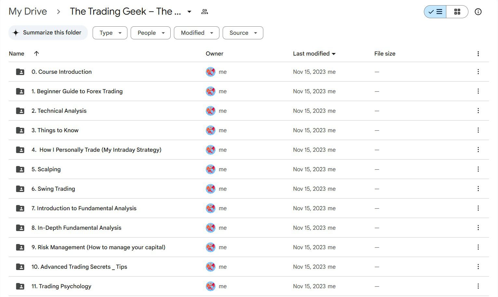View folder details info icon
Image resolution: width=498 pixels, height=297 pixels.
tap(478, 12)
